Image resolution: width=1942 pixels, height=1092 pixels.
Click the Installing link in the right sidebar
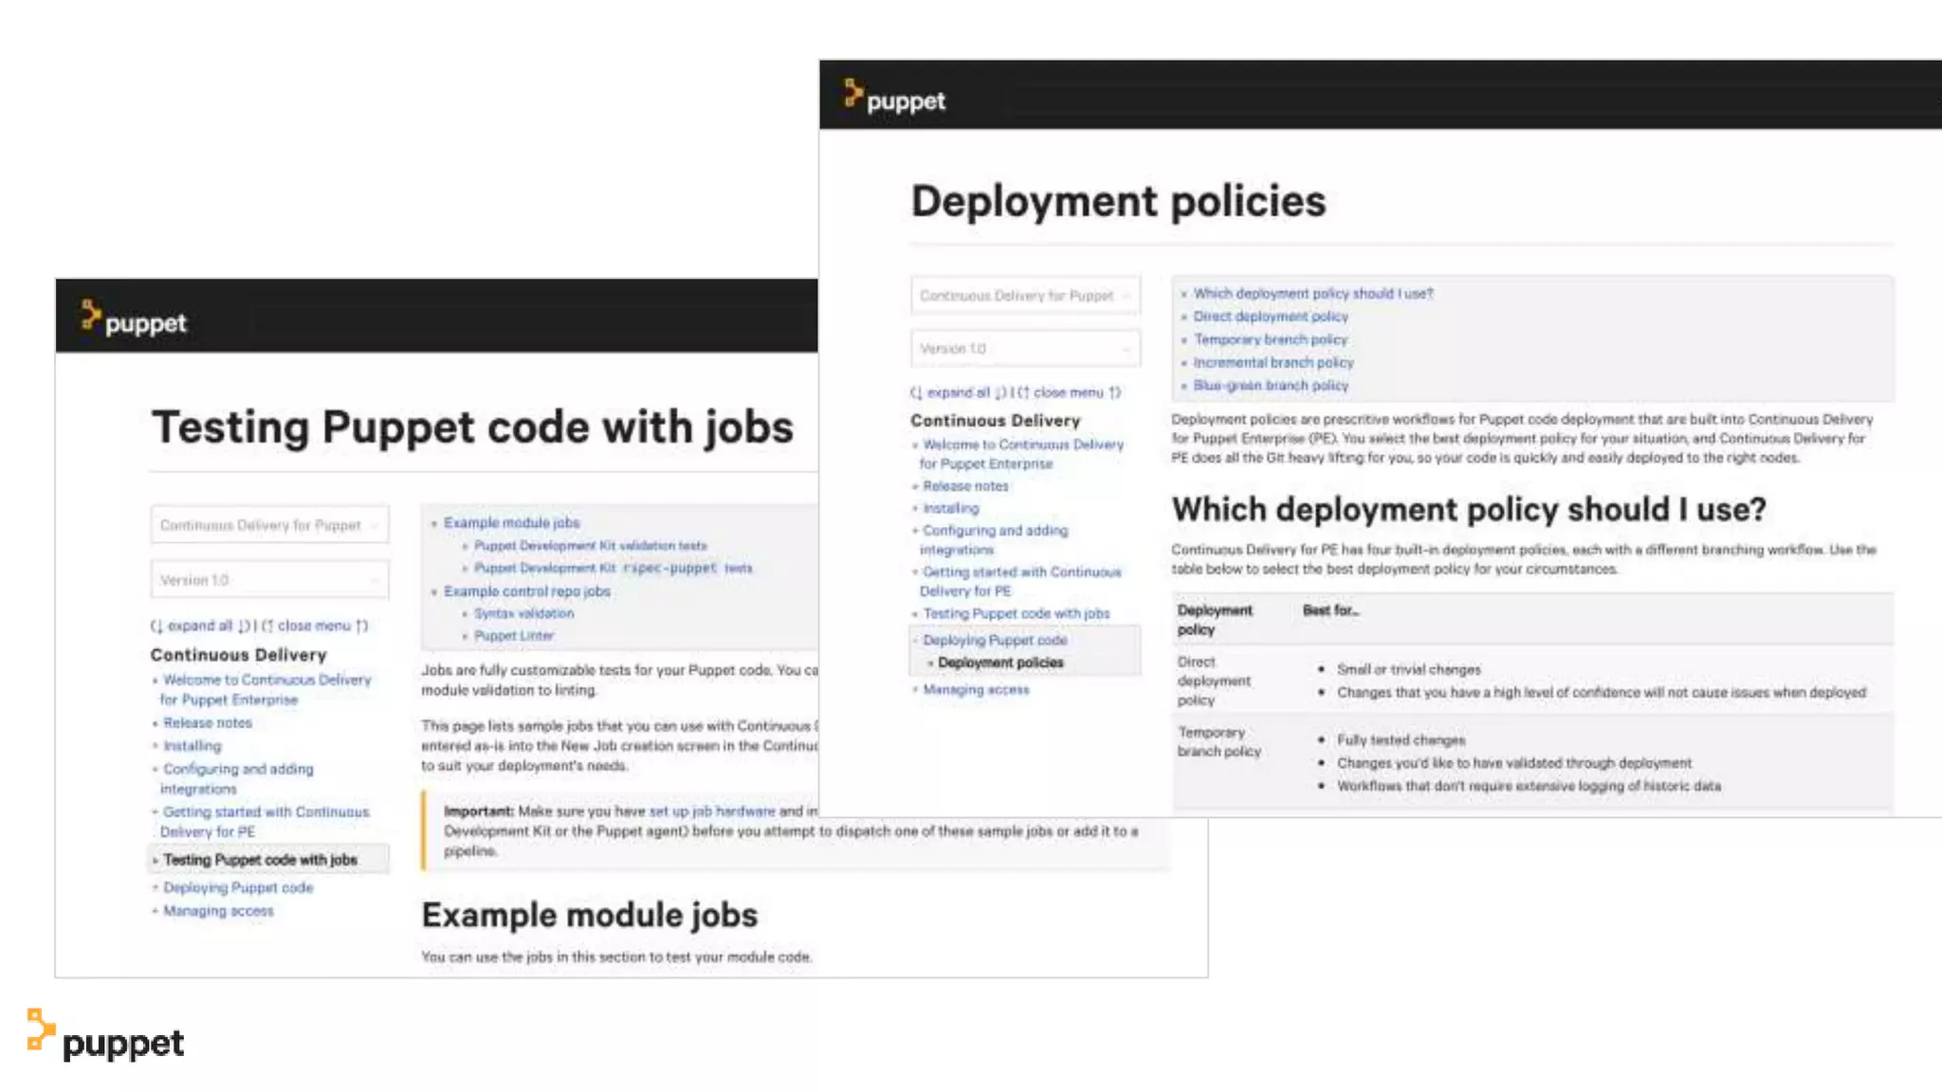point(950,508)
